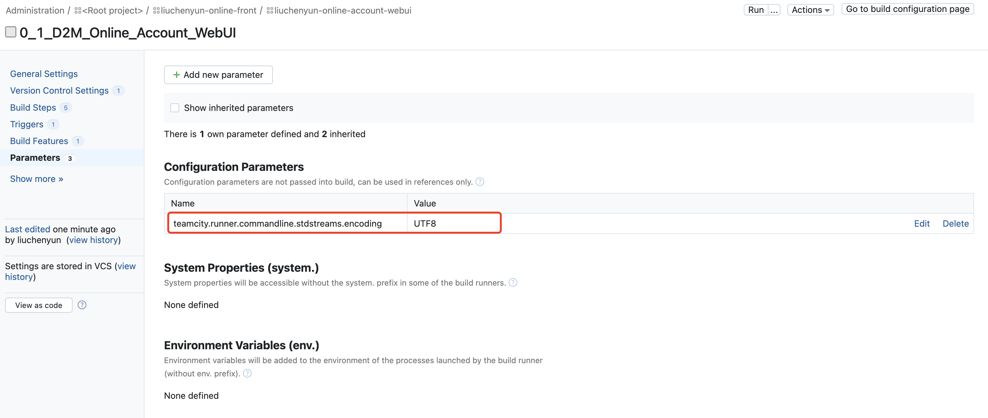This screenshot has width=988, height=418.
Task: Click liuchenyun-online-front project icon in breadcrumb
Action: pyautogui.click(x=156, y=11)
